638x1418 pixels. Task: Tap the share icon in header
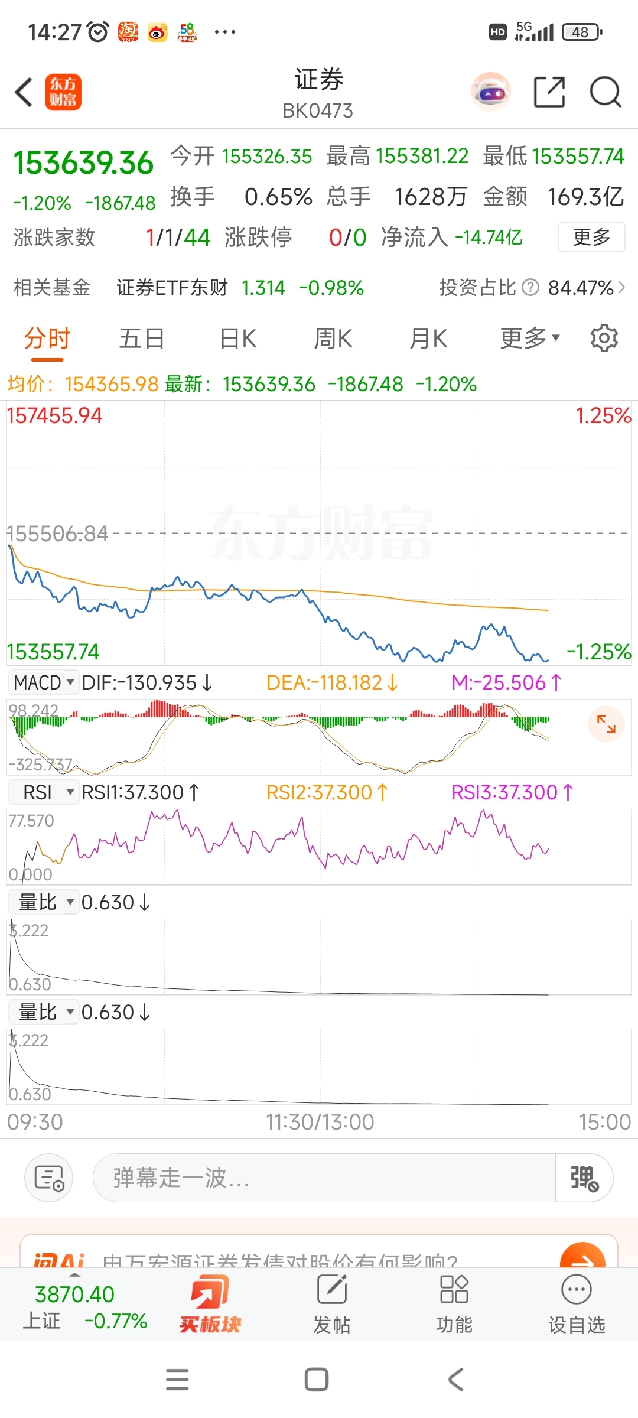549,92
